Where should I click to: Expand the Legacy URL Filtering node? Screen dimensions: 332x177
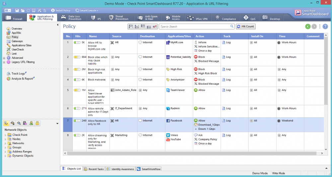click(x=4, y=62)
